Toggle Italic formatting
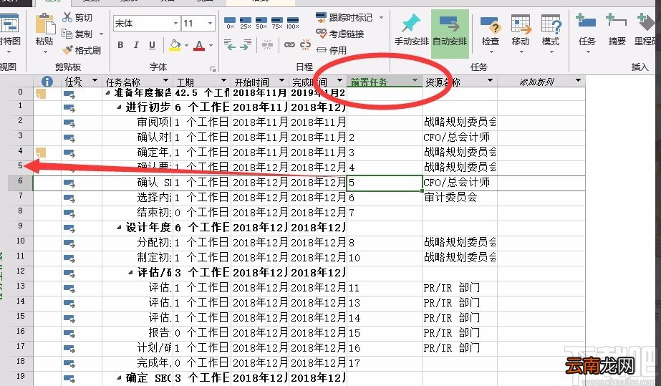661x386 pixels. tap(136, 44)
